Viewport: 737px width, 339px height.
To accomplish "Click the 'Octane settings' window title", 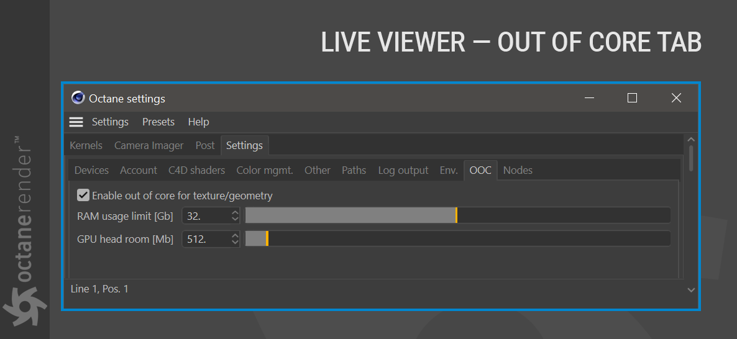I will [x=127, y=99].
